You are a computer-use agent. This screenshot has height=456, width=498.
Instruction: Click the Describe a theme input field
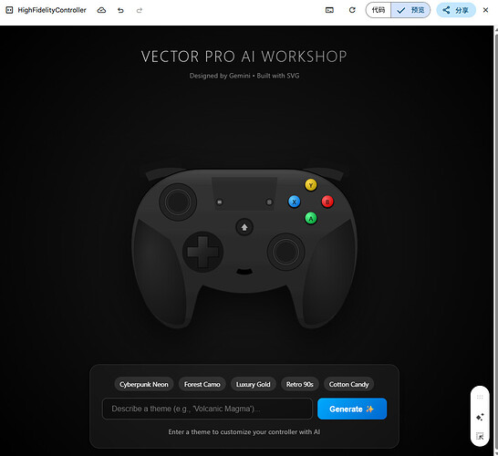(x=207, y=409)
